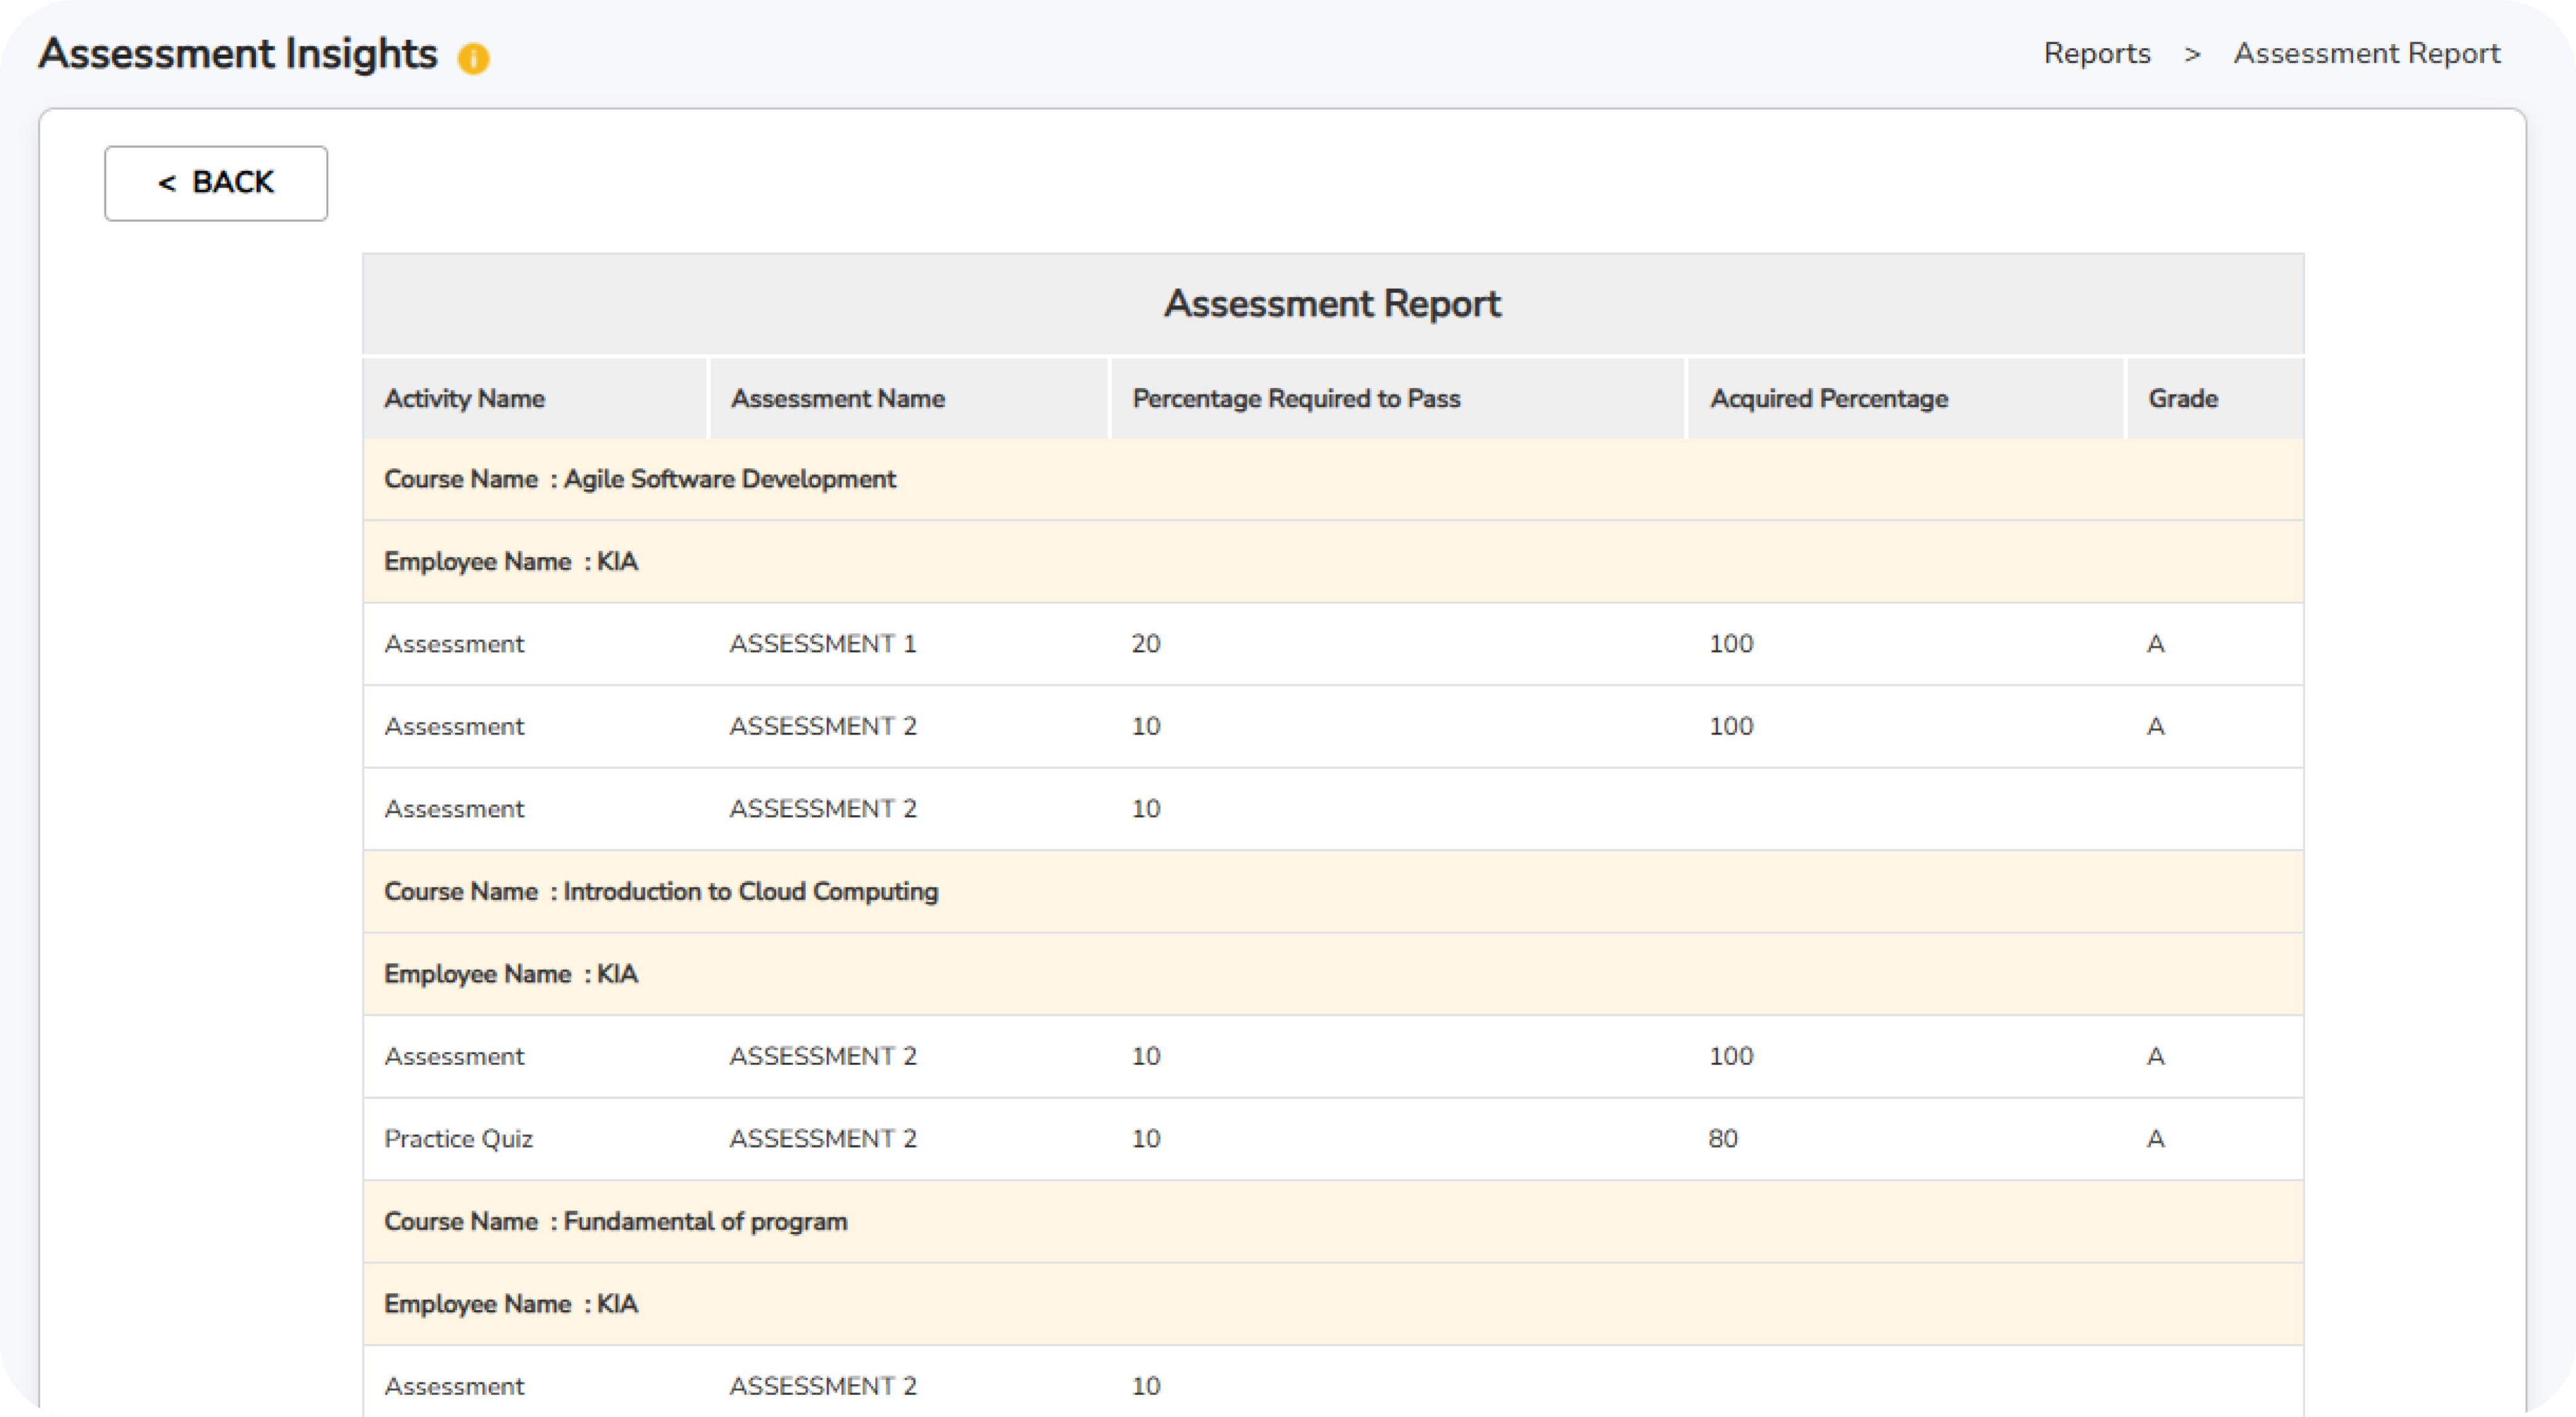Click the Assessment Report table title
This screenshot has width=2576, height=1417.
1332,303
